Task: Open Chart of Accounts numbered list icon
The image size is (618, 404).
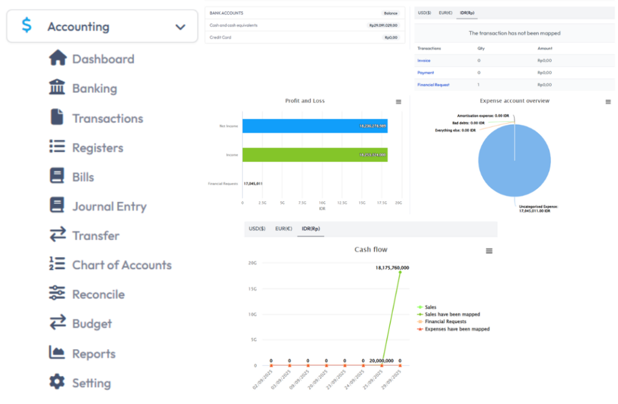Action: (x=57, y=265)
